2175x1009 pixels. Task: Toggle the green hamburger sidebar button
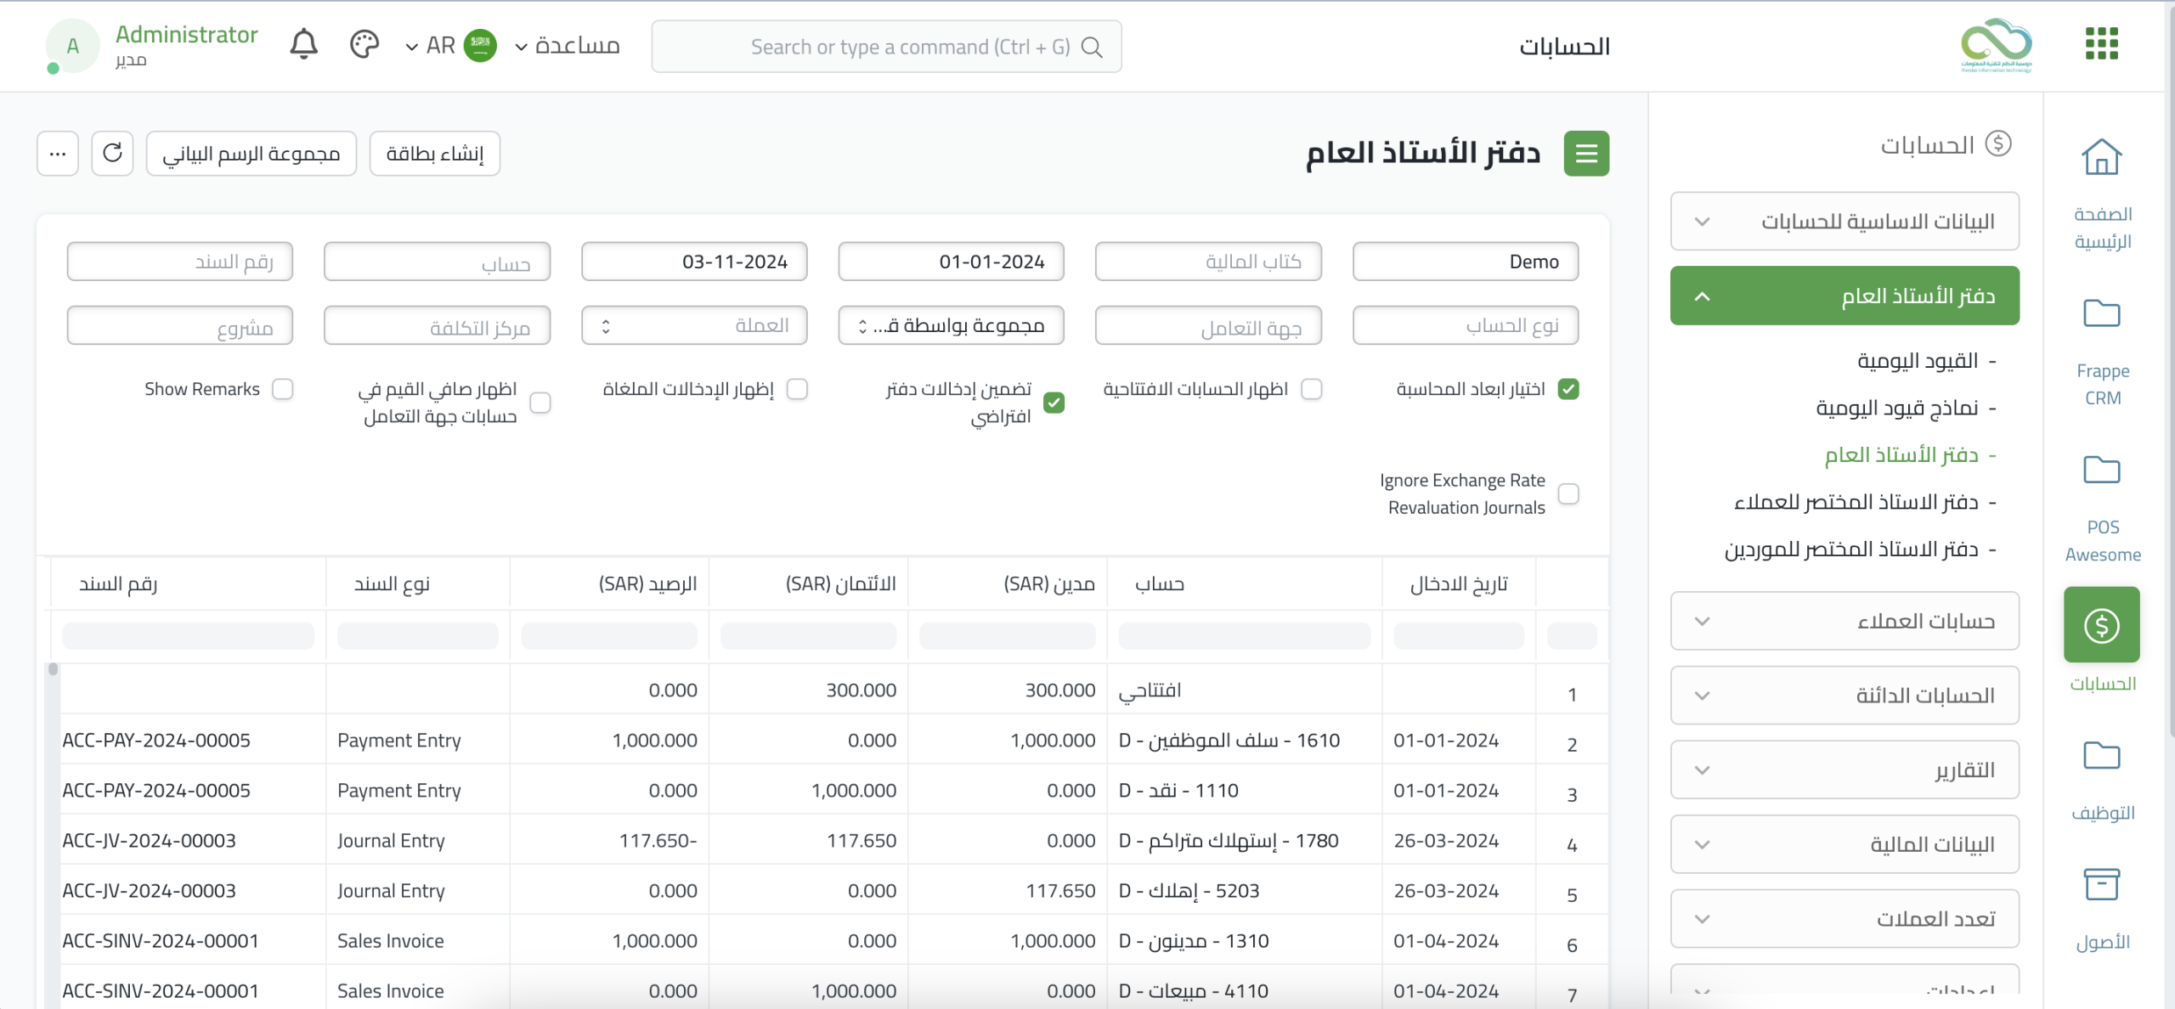click(1585, 154)
